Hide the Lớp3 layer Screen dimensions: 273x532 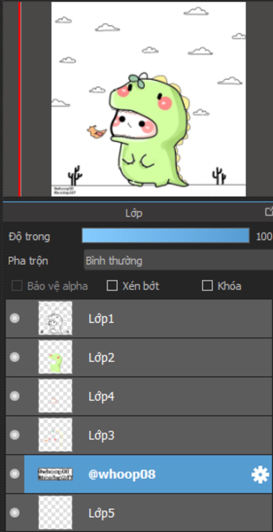(15, 435)
